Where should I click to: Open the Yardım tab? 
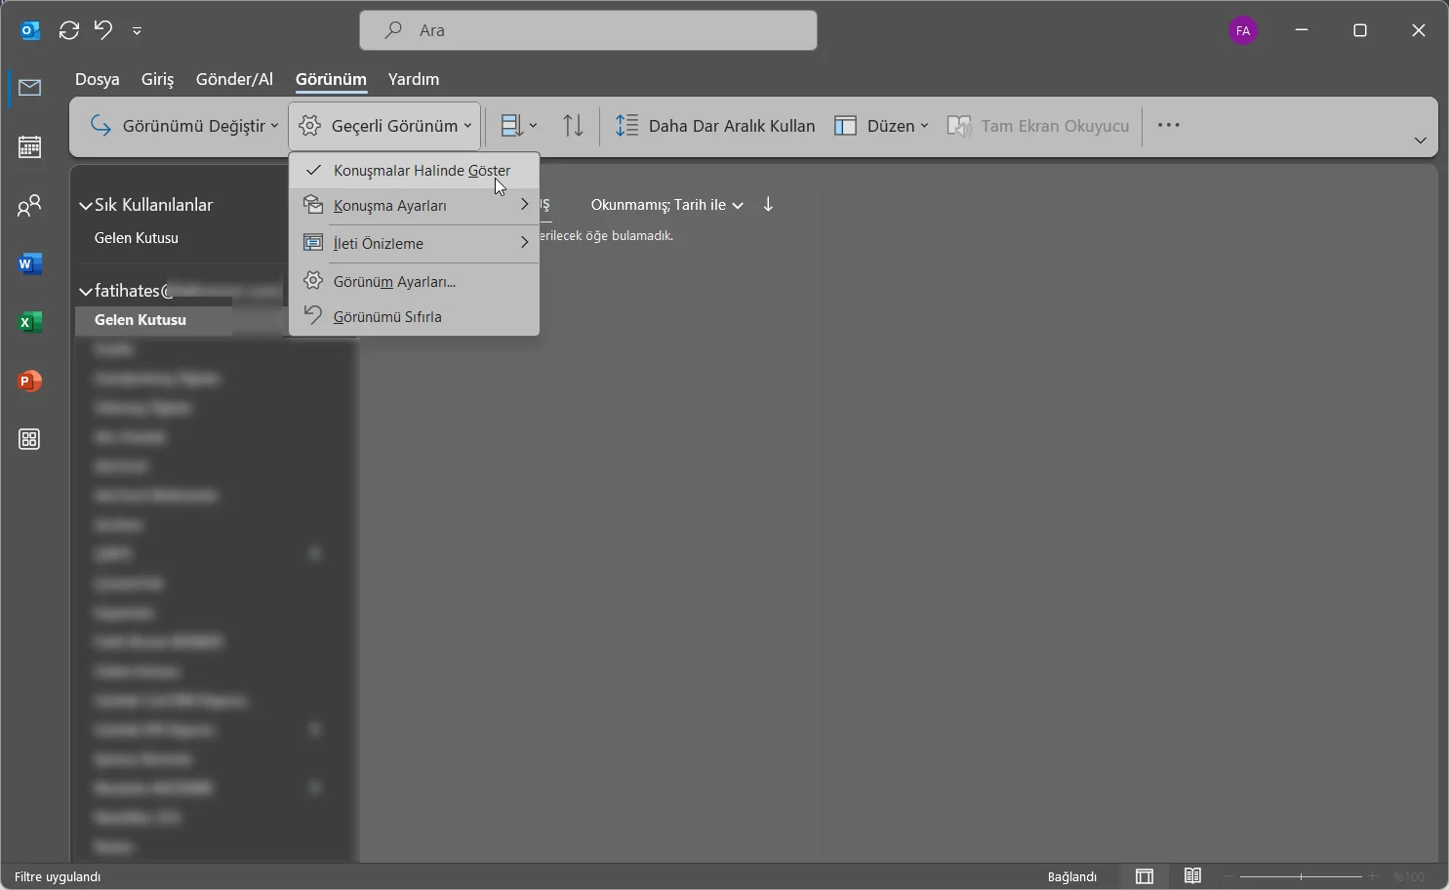point(414,79)
